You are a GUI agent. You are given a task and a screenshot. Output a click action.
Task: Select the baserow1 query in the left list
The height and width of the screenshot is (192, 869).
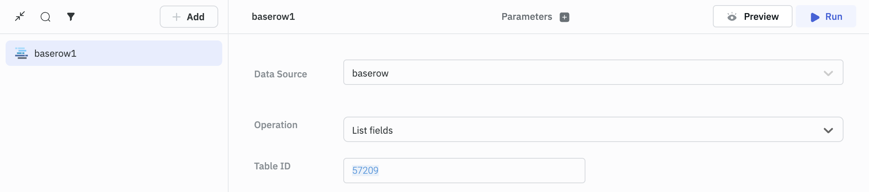(114, 53)
